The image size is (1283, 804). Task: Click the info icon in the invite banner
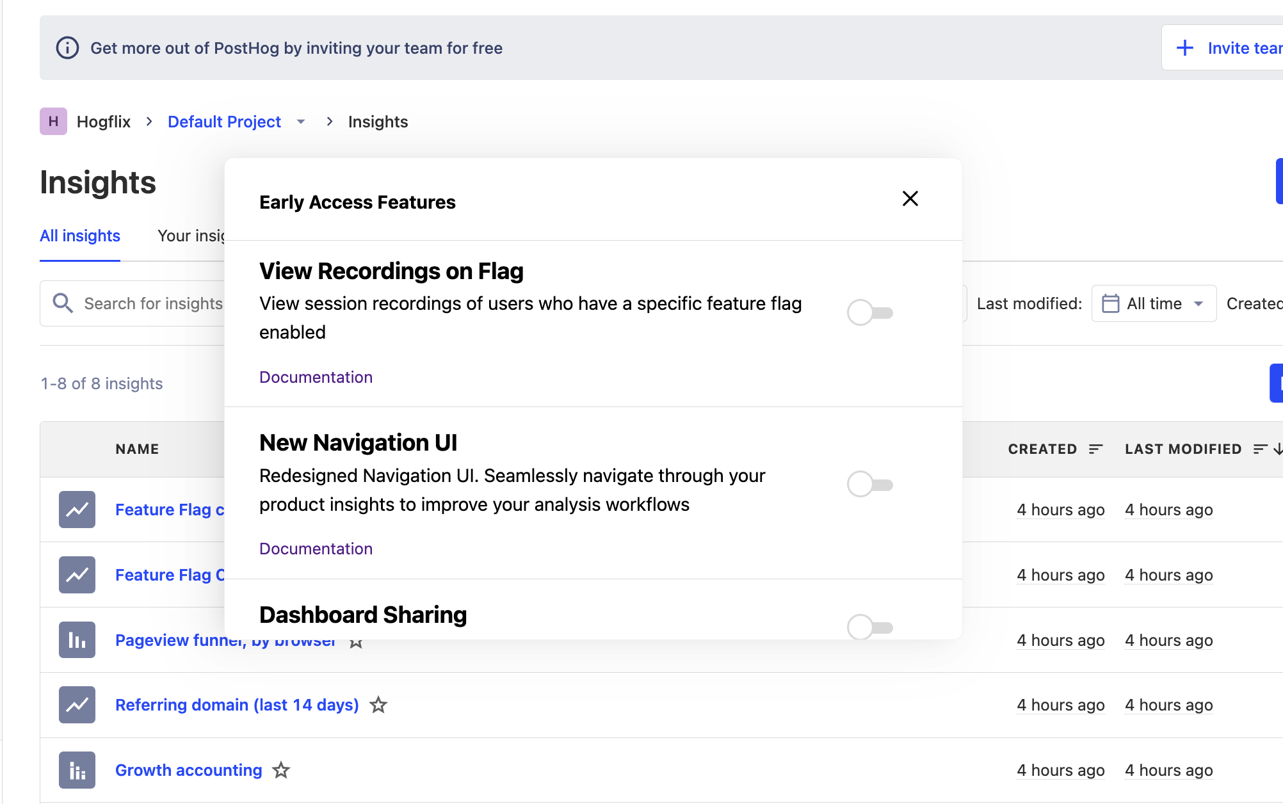[x=67, y=47]
